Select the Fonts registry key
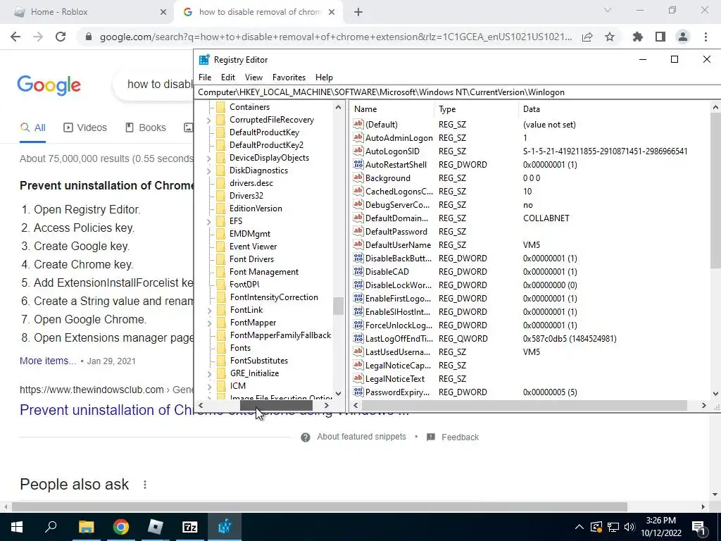 click(x=240, y=348)
